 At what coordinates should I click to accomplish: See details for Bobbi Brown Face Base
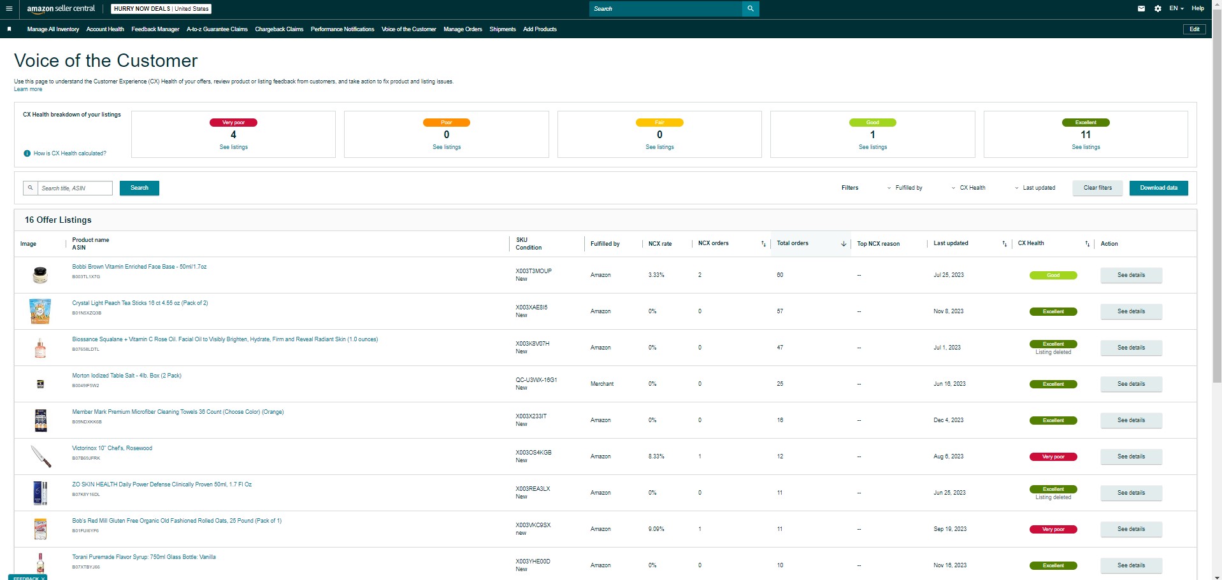(x=1132, y=275)
